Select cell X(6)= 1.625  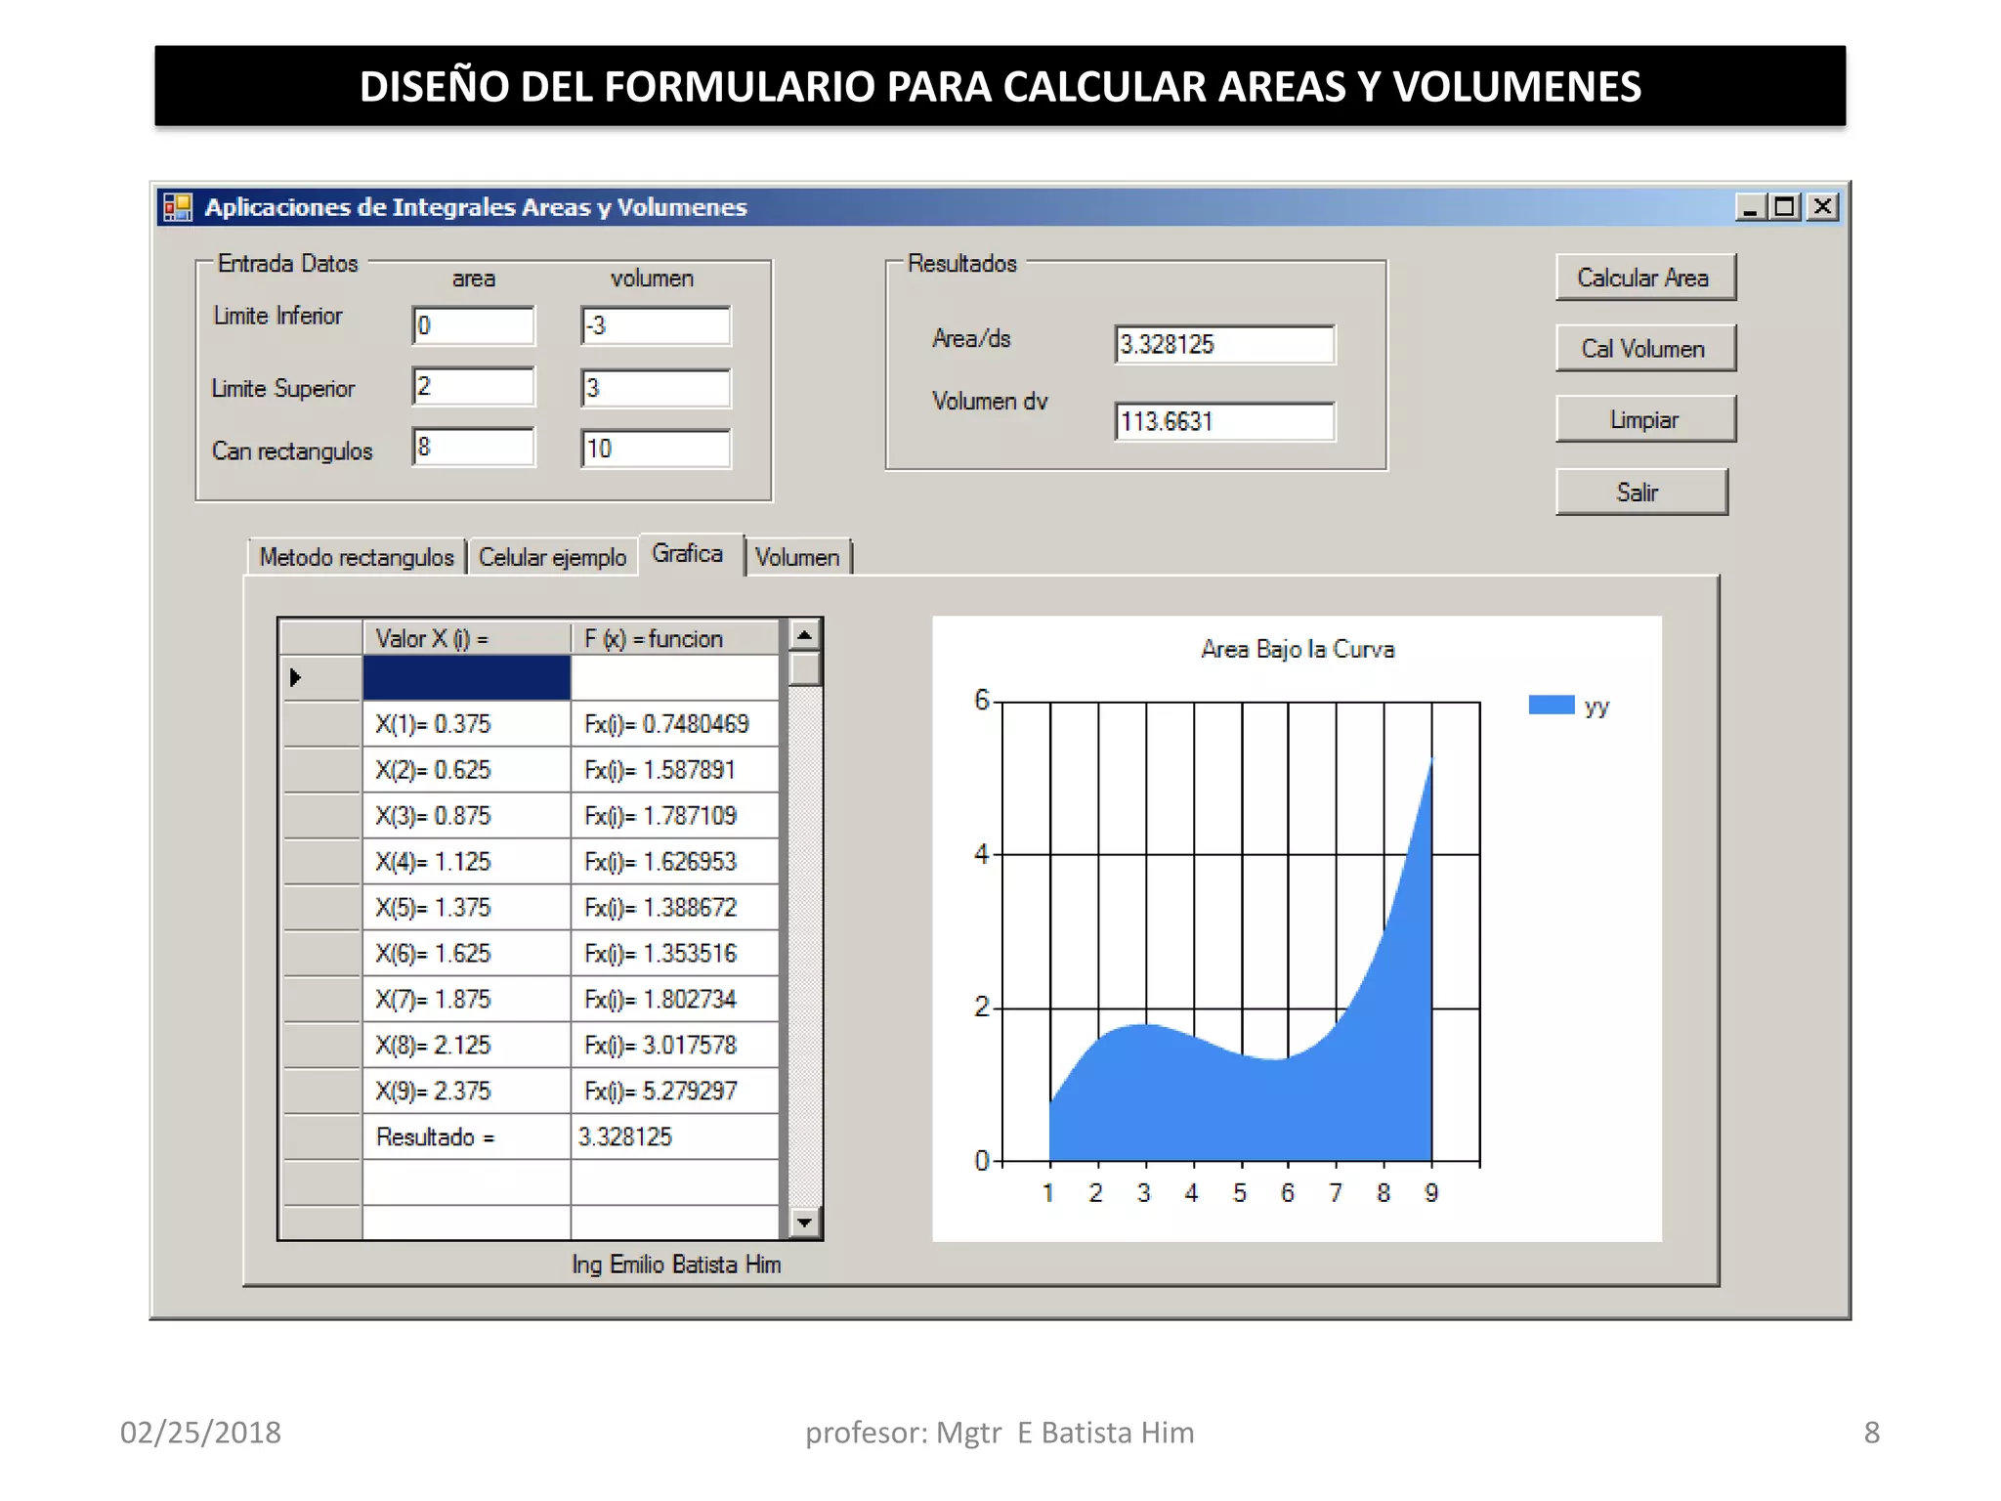pyautogui.click(x=467, y=954)
